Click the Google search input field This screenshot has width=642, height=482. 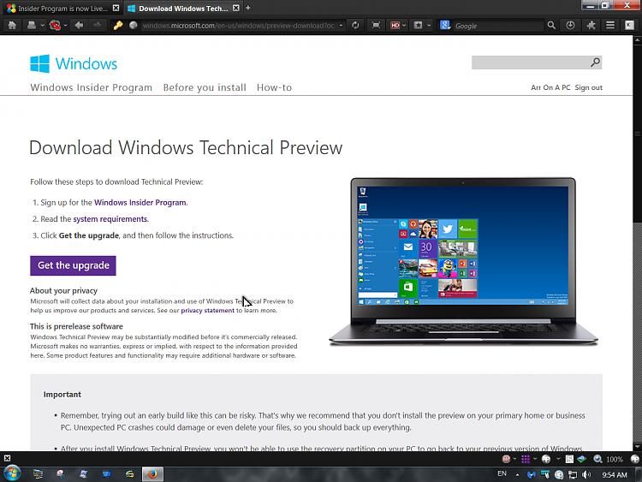point(498,26)
